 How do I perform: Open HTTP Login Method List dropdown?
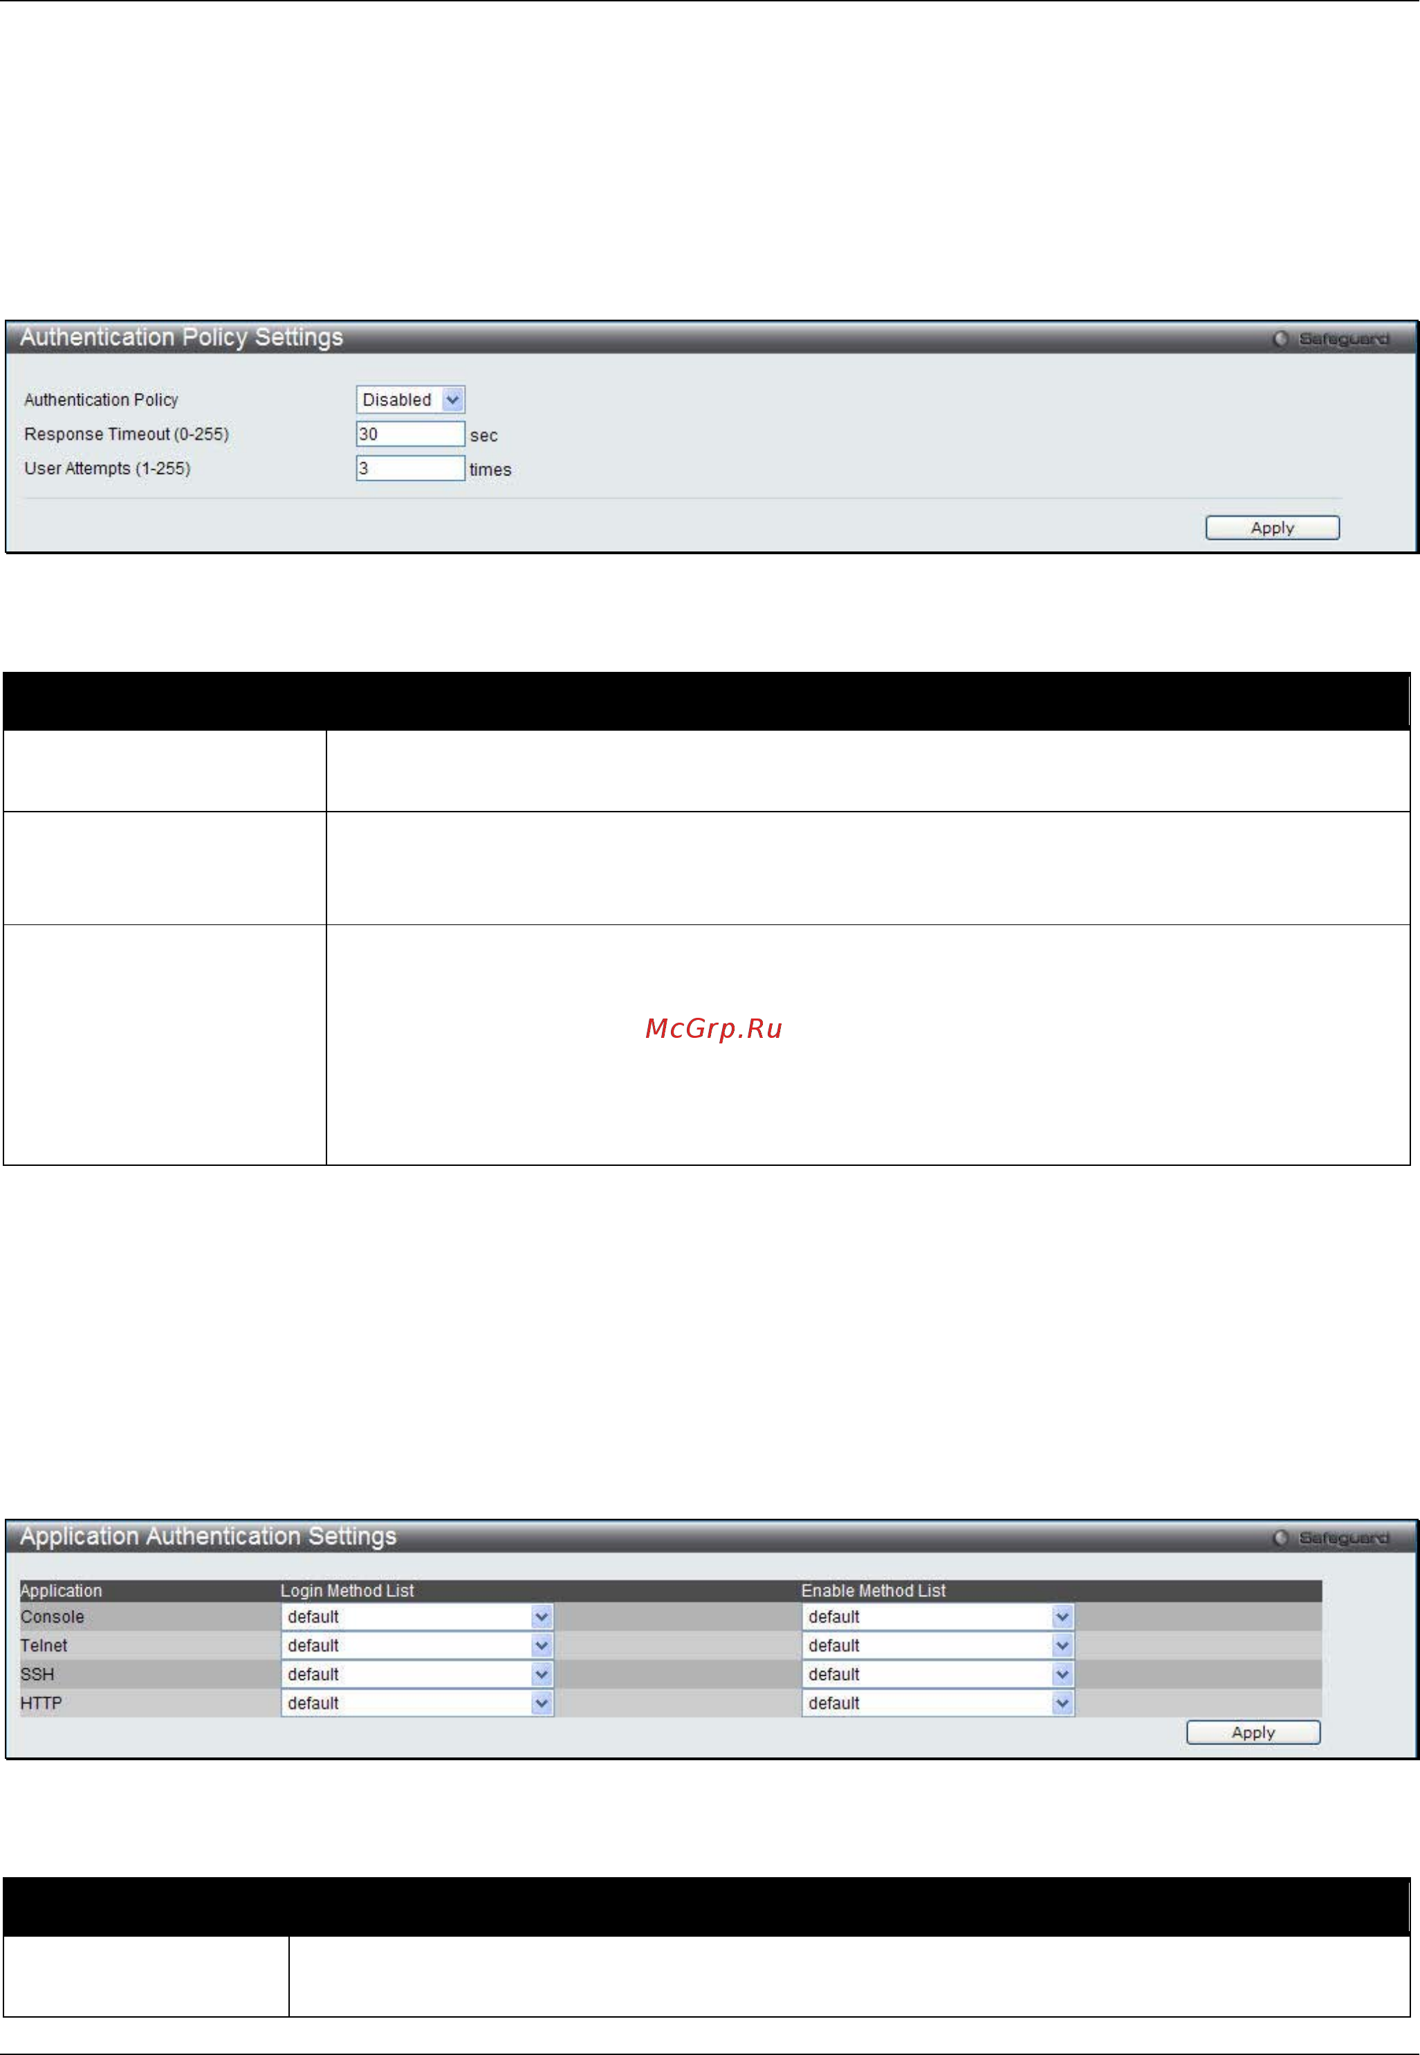(417, 1704)
